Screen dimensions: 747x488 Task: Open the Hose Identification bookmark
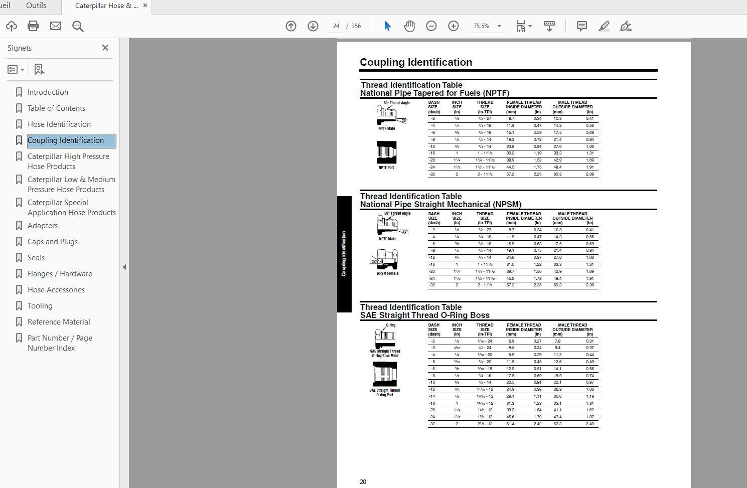tap(59, 124)
